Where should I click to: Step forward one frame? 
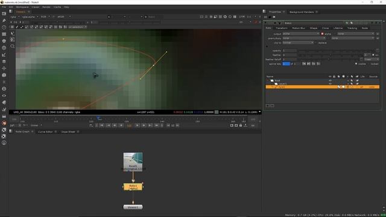point(144,125)
